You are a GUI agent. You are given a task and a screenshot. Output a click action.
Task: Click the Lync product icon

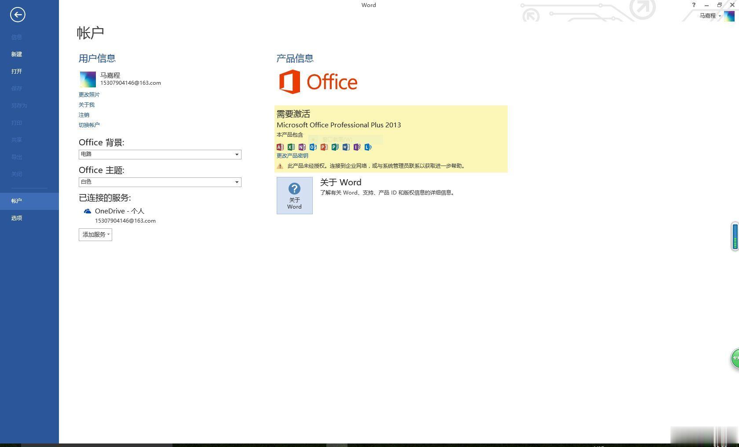368,147
